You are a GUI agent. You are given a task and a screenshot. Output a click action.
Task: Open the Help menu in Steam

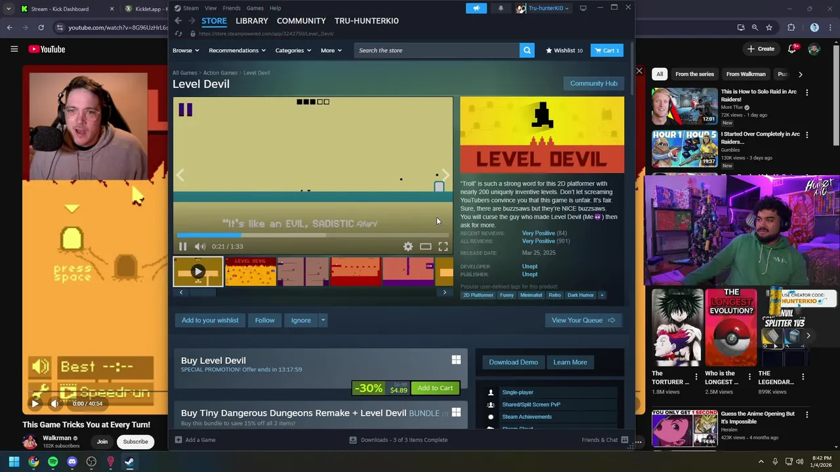pos(276,8)
